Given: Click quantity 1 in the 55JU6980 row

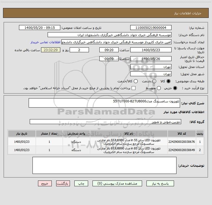Looking at the screenshot, I should tap(49, 142).
